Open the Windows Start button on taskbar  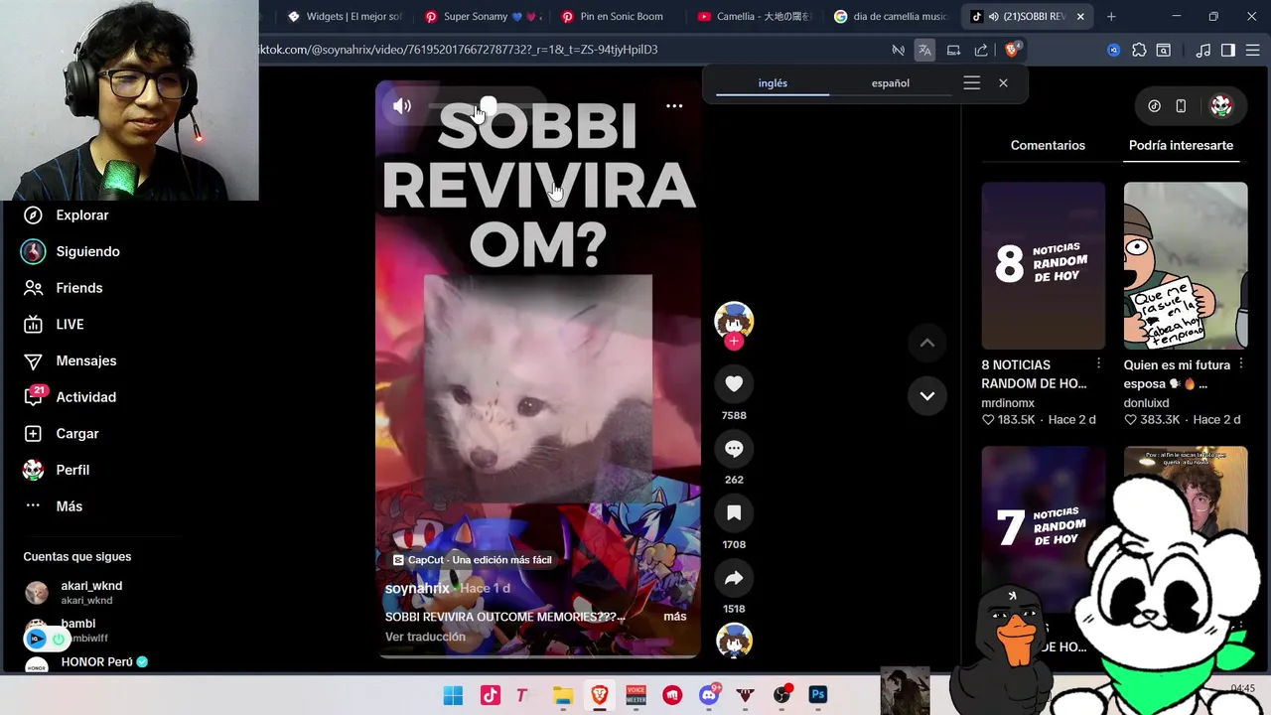click(453, 695)
